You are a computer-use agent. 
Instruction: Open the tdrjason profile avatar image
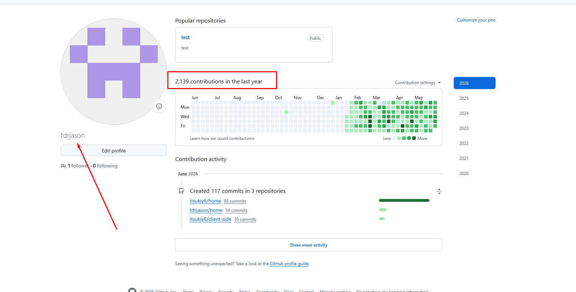pos(114,72)
